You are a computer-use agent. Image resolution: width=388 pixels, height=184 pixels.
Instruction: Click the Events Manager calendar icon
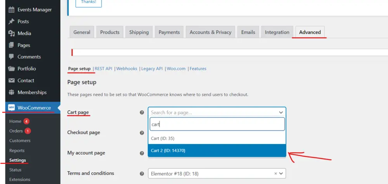click(x=11, y=10)
